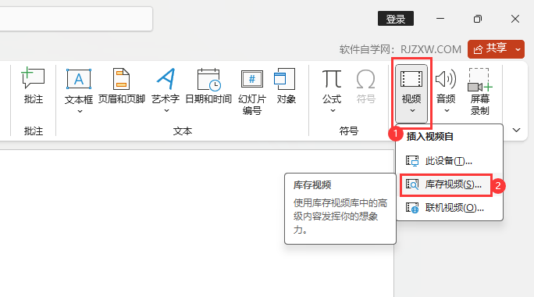
Task: Minimize the PowerPoint window
Action: pos(440,19)
